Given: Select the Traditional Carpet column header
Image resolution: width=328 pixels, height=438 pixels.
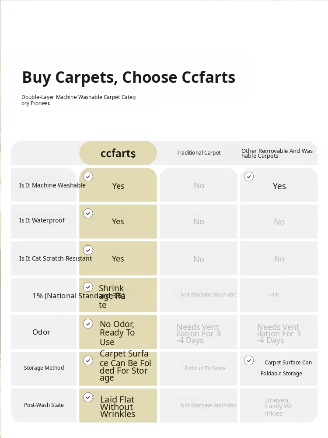Looking at the screenshot, I should coord(198,153).
